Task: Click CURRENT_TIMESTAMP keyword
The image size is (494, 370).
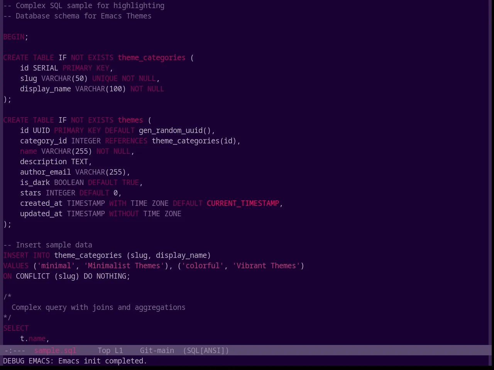Action: 243,203
